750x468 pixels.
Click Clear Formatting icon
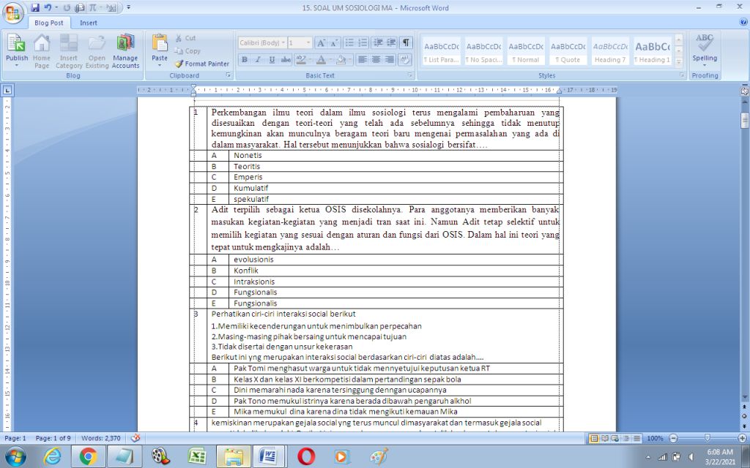[404, 60]
